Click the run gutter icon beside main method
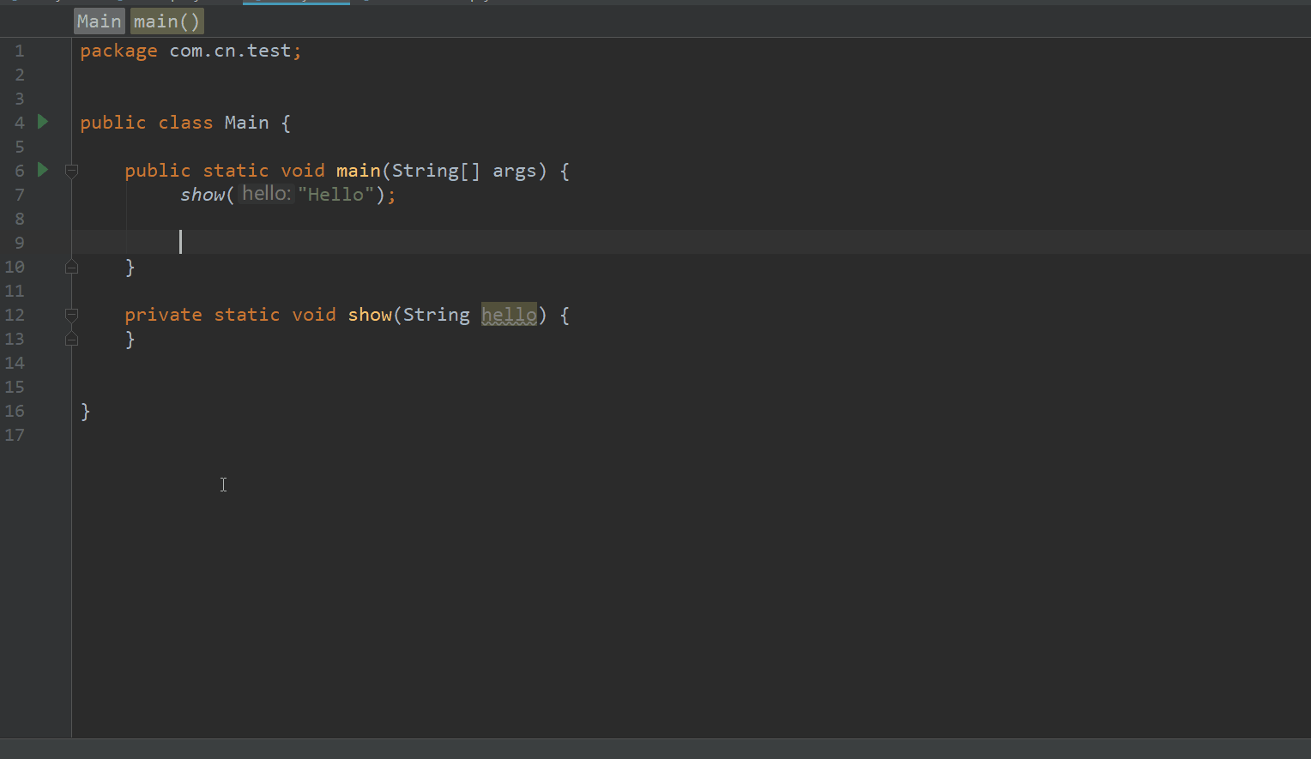This screenshot has width=1311, height=759. point(43,170)
